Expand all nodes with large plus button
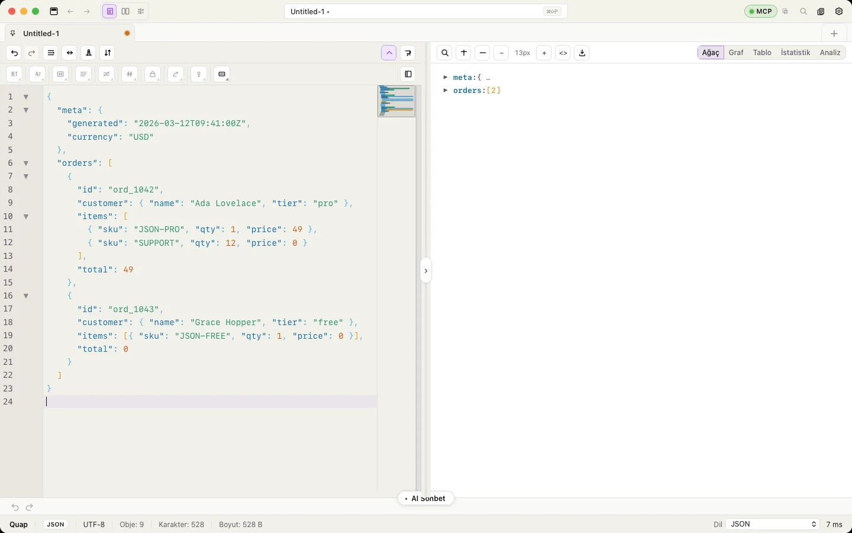The width and height of the screenshot is (852, 533). click(x=464, y=53)
